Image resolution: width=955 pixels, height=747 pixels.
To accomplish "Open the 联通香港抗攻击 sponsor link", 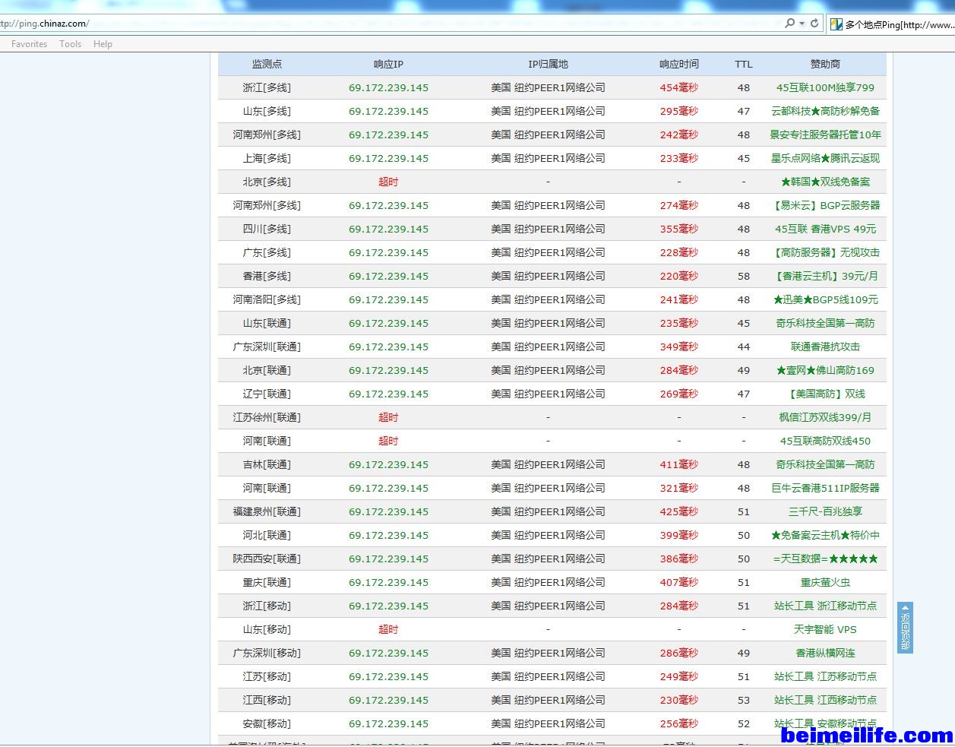I will pos(825,347).
